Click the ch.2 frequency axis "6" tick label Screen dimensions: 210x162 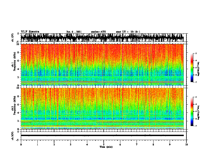click(18, 105)
